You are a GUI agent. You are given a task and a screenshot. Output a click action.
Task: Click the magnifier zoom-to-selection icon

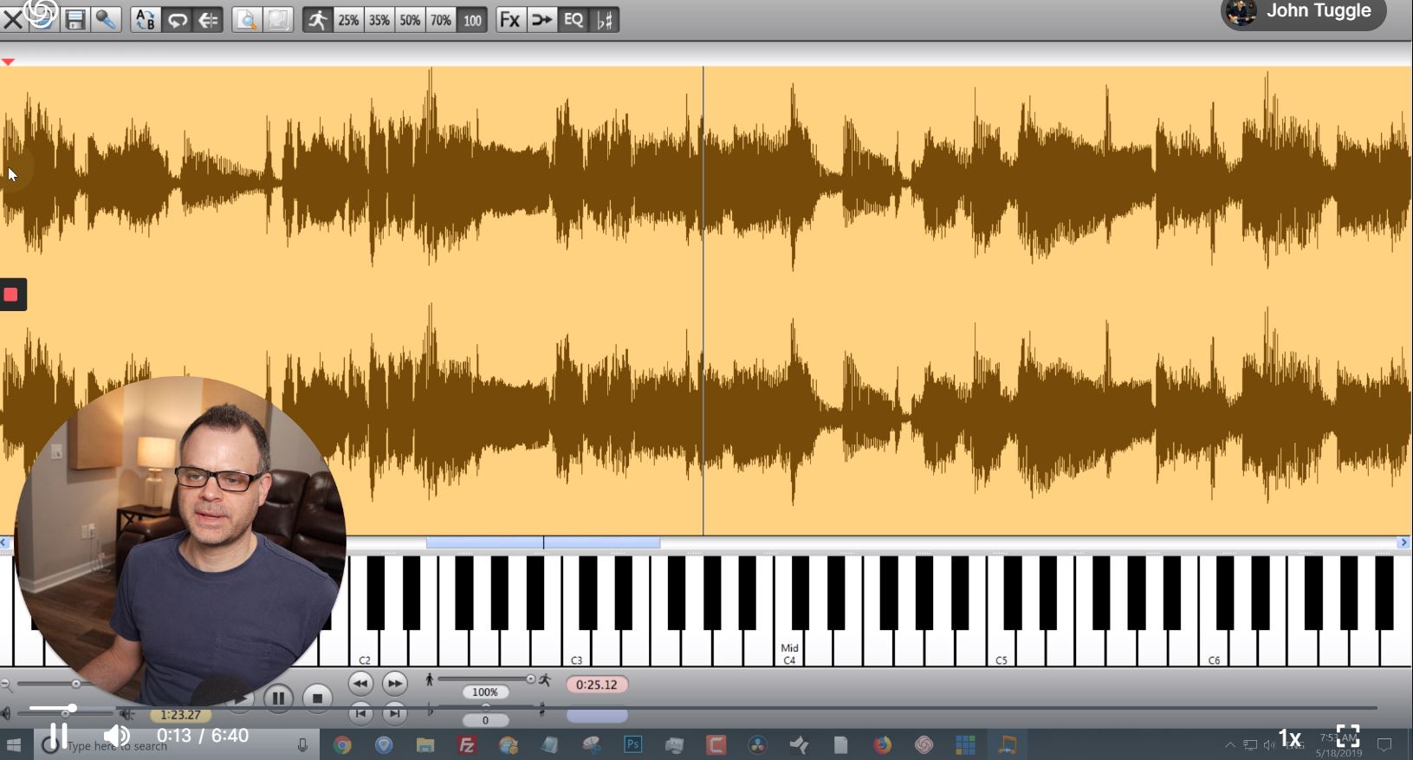(x=247, y=19)
